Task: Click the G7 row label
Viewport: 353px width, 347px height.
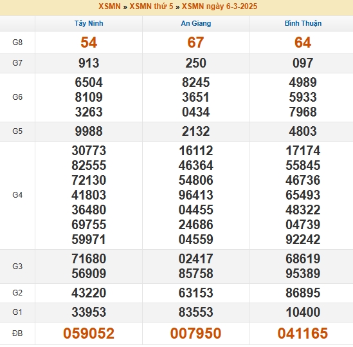Action: point(17,62)
